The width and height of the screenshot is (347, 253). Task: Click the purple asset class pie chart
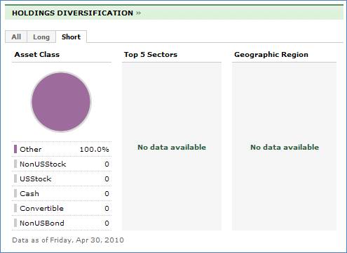[x=61, y=102]
